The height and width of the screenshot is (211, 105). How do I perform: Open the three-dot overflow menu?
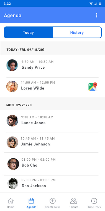point(97,15)
